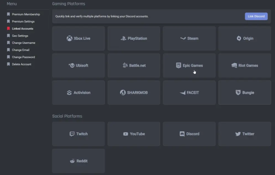The image size is (275, 175).
Task: Click the red bookmark icon beside Linked Accounts
Action: (8, 28)
